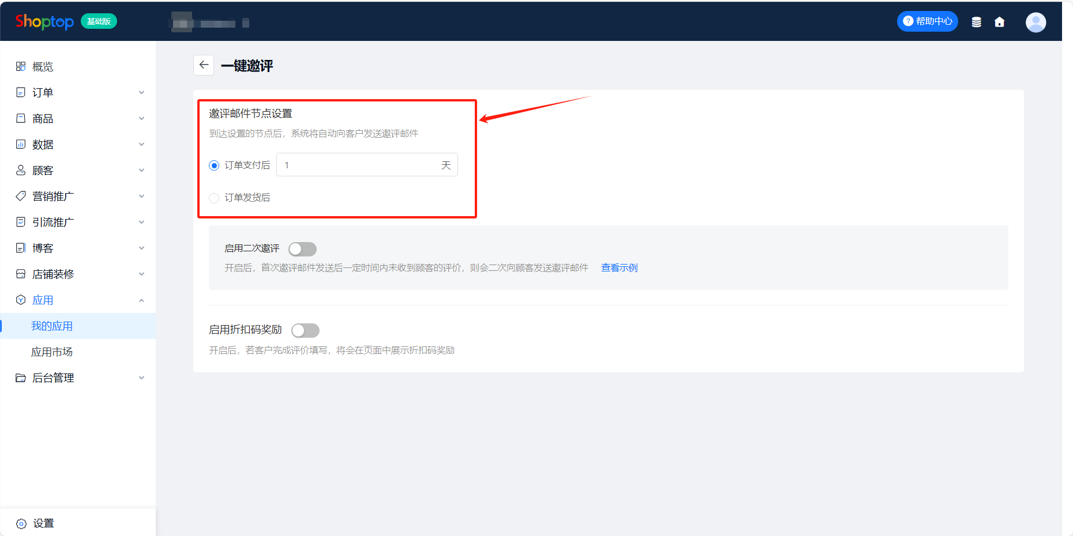Open the 帮助中心 help center

927,21
